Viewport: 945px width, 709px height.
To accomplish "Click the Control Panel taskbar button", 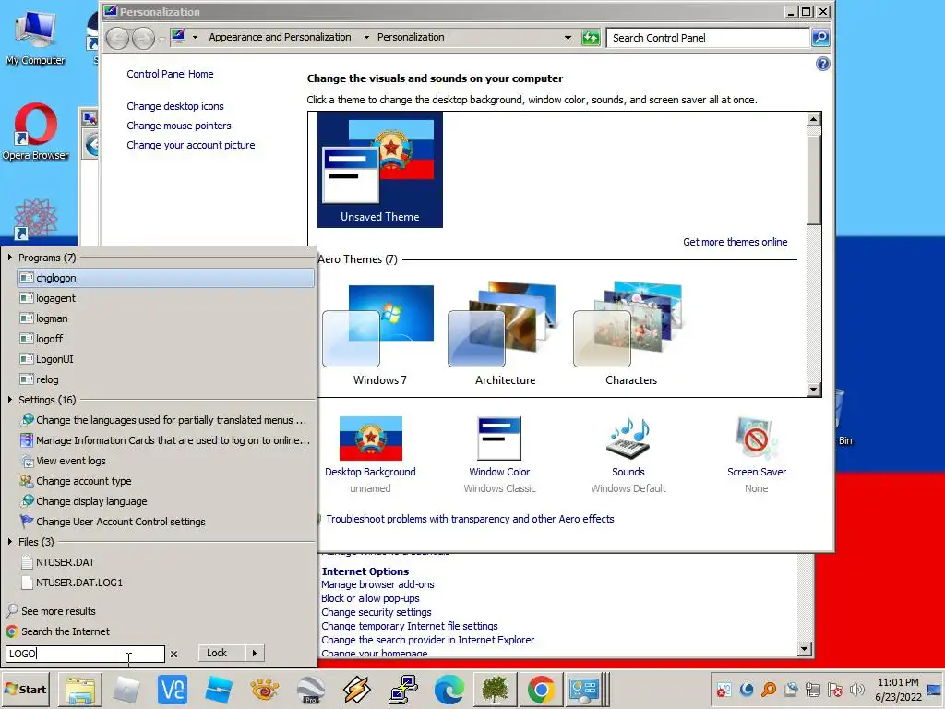I will [x=584, y=689].
